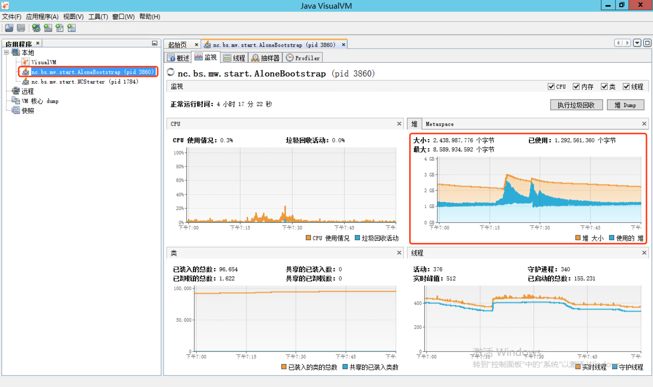Click the loading spinner beside AloneBootstrap title

[171, 72]
